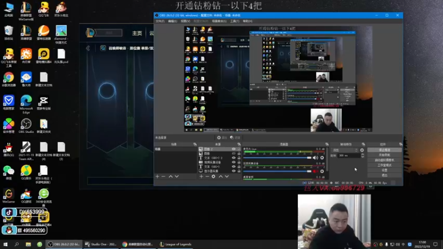This screenshot has height=249, width=443.
Task: Pop out the scene transitions dock panel
Action: tap(363, 144)
